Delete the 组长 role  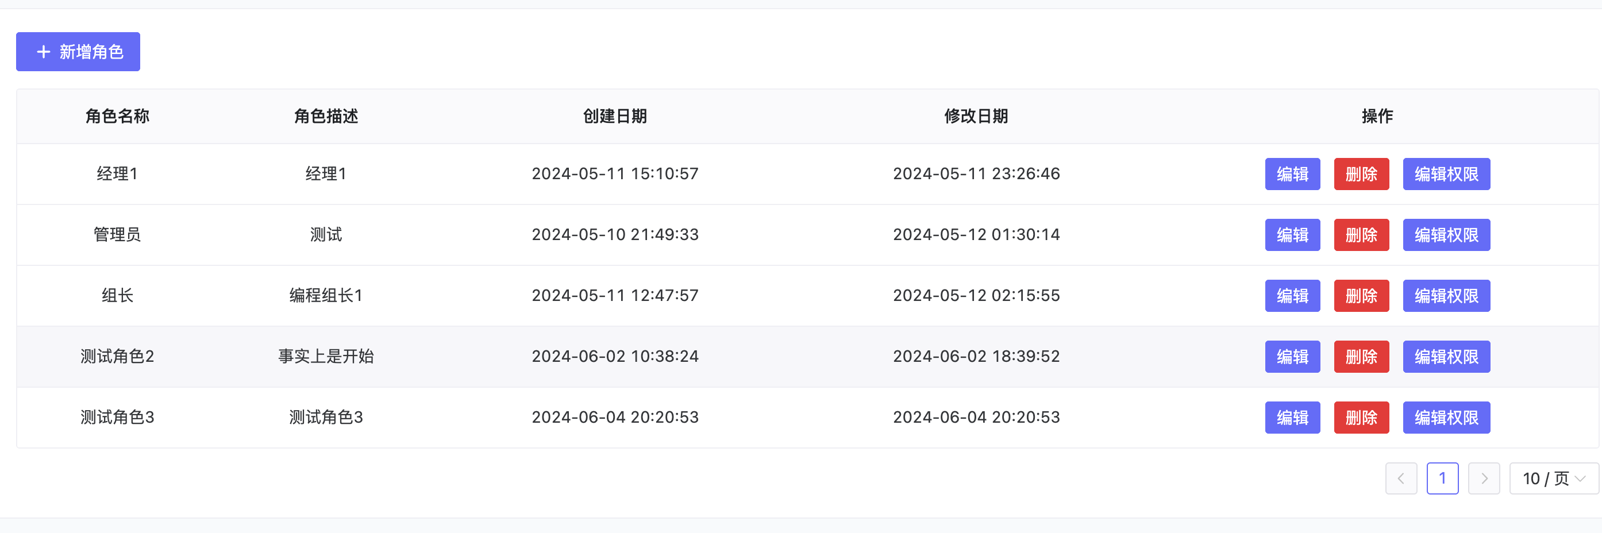coord(1361,296)
